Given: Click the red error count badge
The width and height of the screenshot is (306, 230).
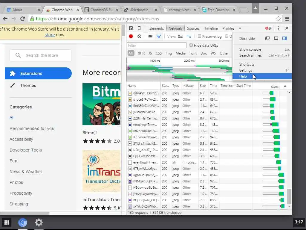Looking at the screenshot, I should point(268,28).
